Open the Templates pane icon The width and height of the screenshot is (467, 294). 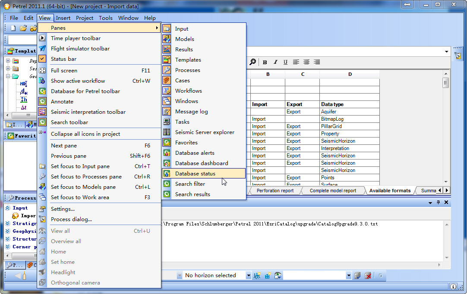click(167, 60)
